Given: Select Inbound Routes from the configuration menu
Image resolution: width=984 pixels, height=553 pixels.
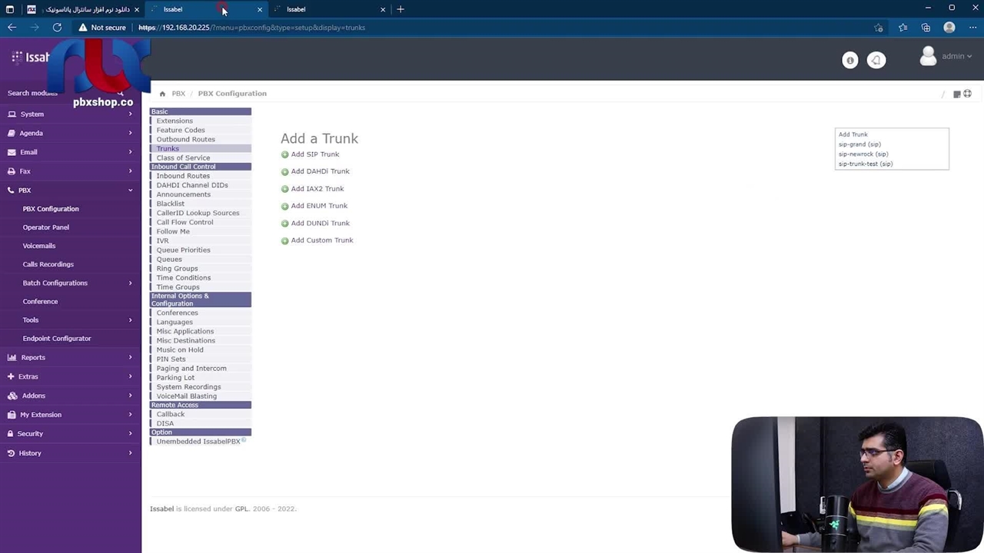Looking at the screenshot, I should tap(183, 176).
